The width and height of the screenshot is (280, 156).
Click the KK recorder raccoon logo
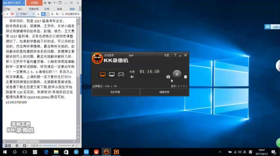click(97, 58)
